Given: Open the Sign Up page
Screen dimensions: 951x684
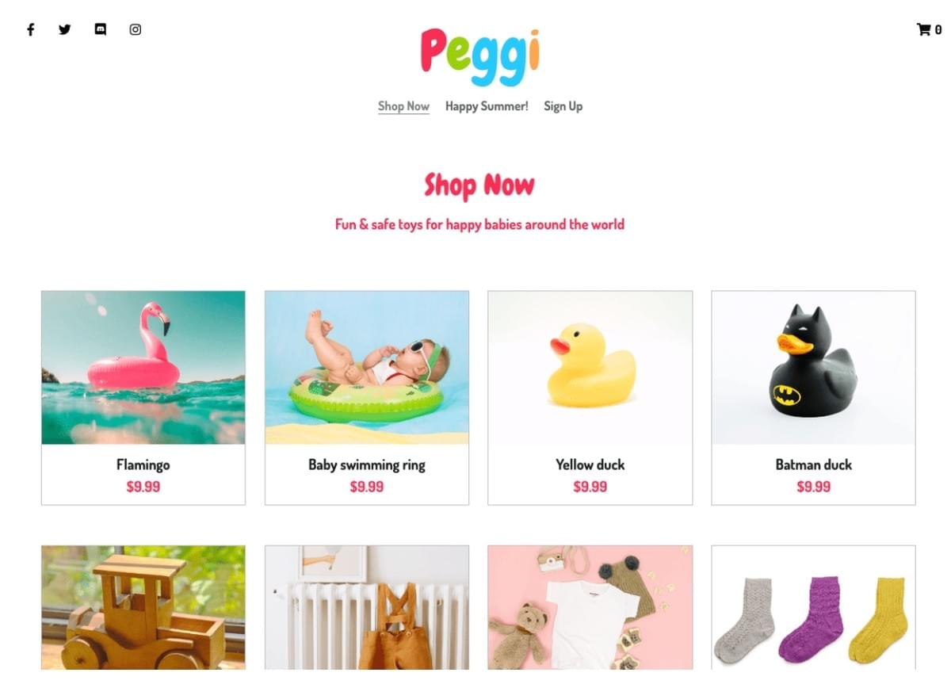Looking at the screenshot, I should point(563,106).
